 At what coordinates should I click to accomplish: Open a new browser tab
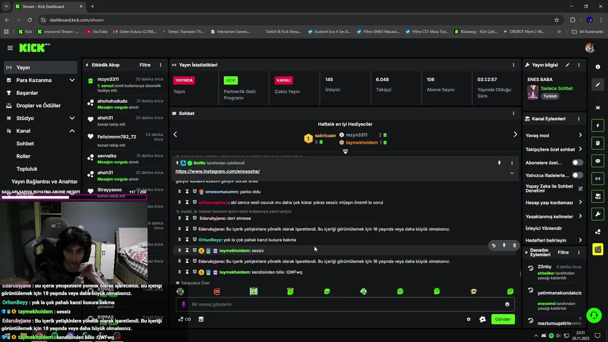(92, 7)
